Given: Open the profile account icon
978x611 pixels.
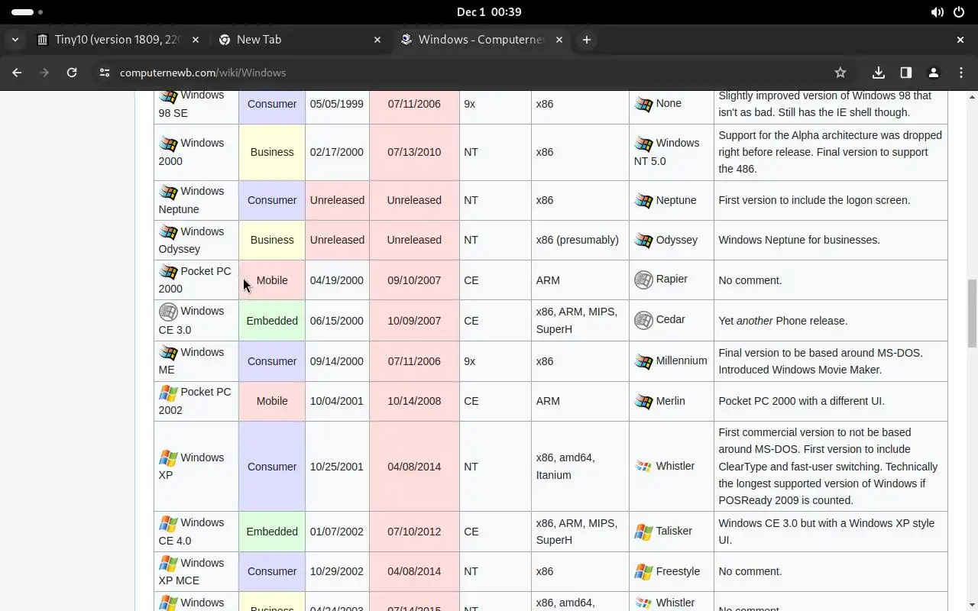Looking at the screenshot, I should coord(934,73).
